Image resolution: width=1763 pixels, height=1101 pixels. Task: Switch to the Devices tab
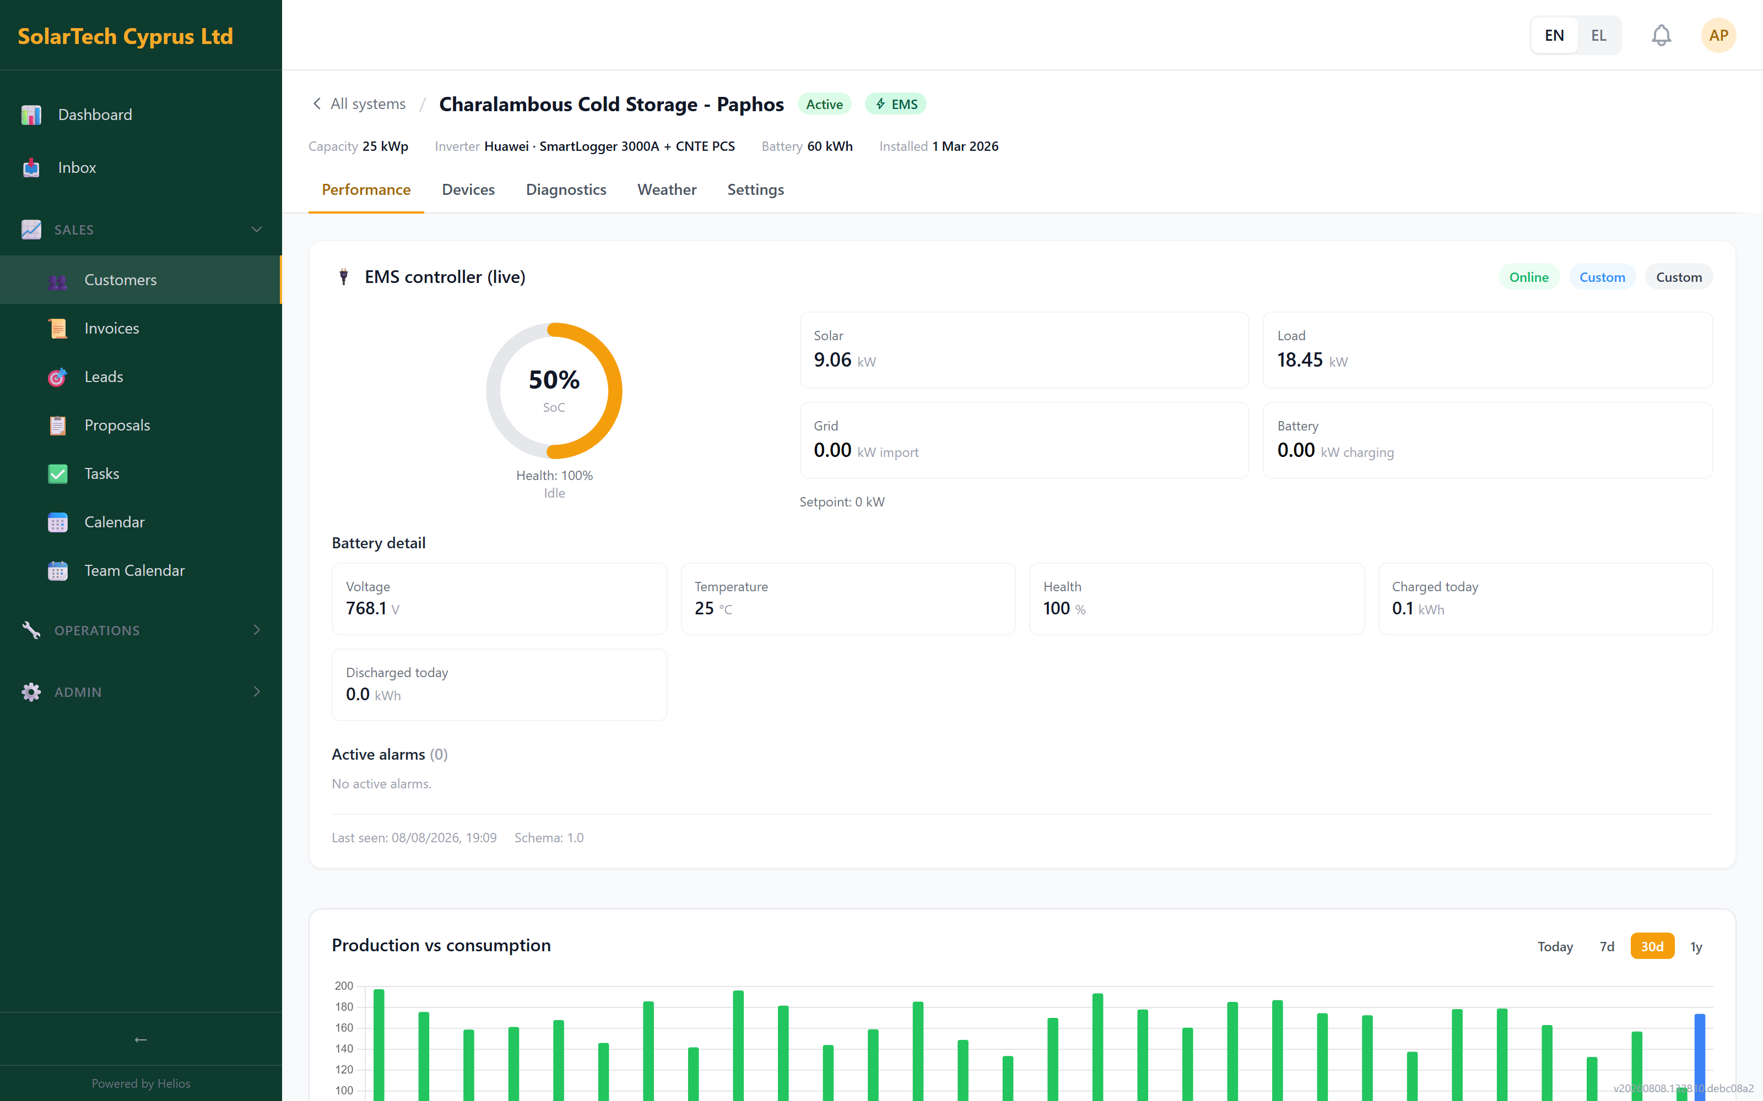click(468, 190)
